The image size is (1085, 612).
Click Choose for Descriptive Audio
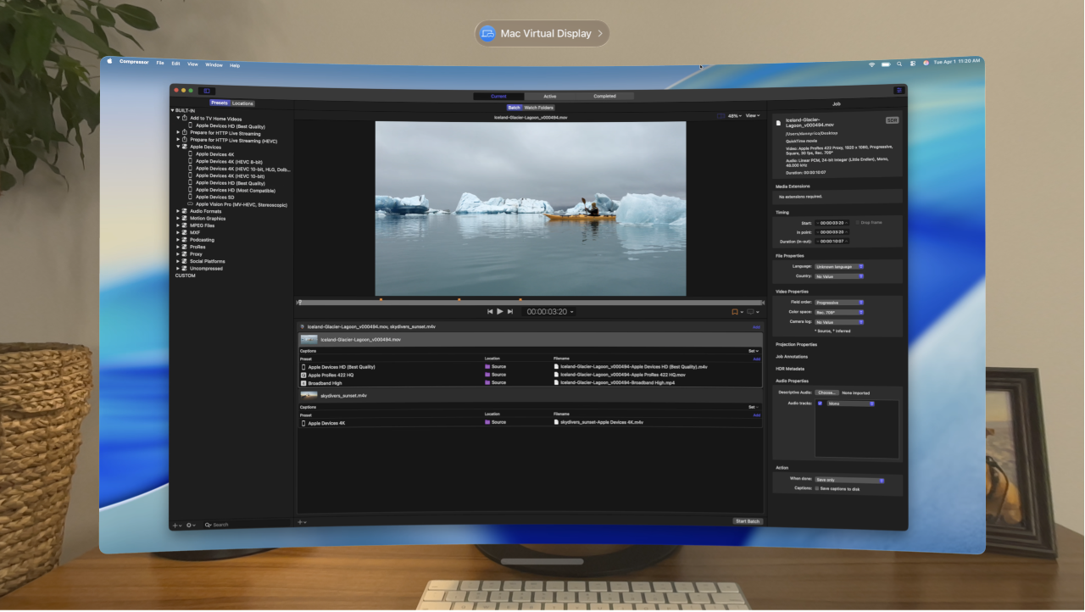pyautogui.click(x=826, y=392)
